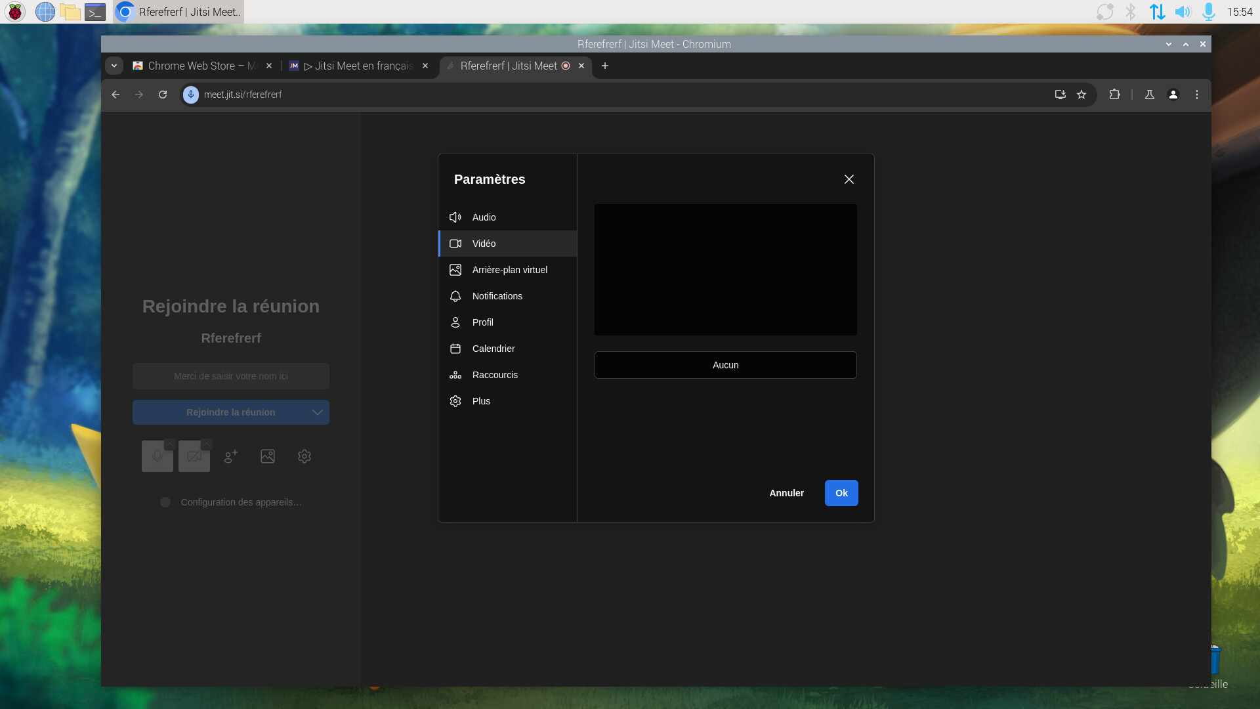Toggle the microphone mute button
This screenshot has height=709, width=1260.
157,456
